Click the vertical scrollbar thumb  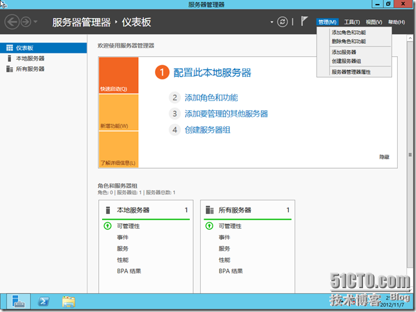pos(410,155)
